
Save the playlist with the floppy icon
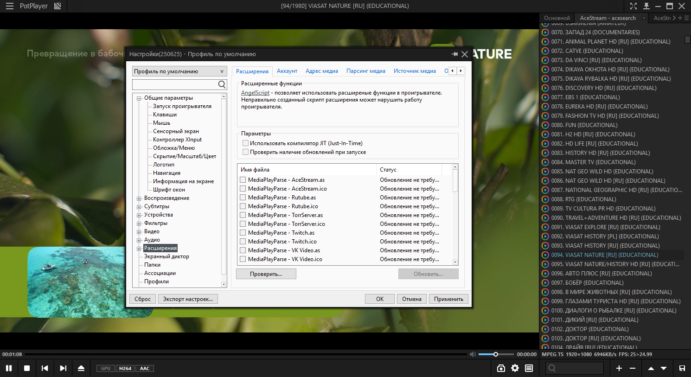[682, 368]
